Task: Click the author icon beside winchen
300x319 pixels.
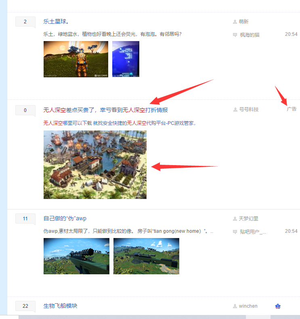Action: 235,306
